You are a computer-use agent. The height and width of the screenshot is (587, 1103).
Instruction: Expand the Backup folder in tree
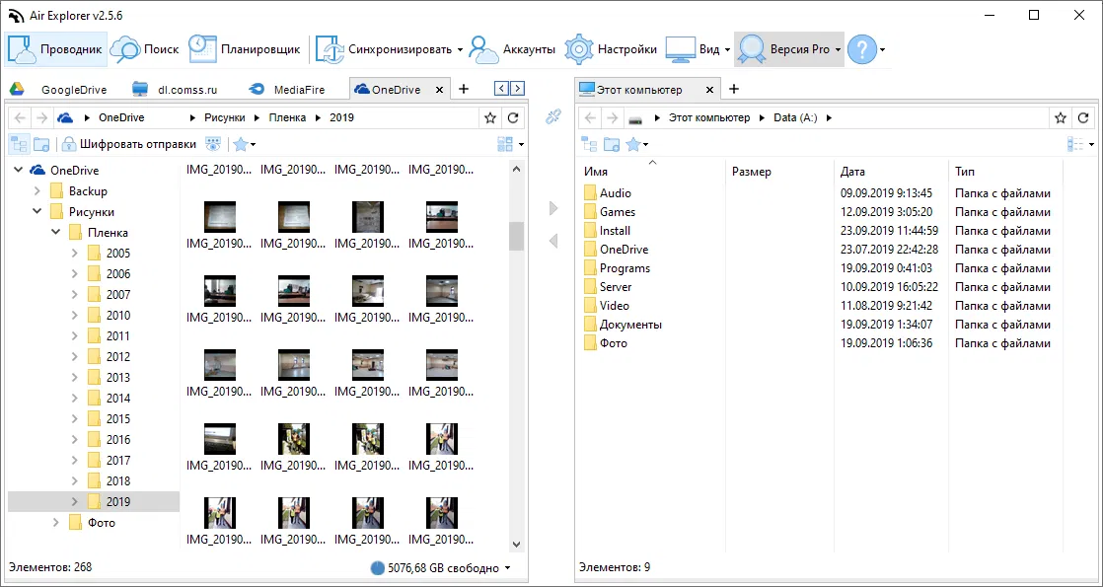(x=37, y=190)
